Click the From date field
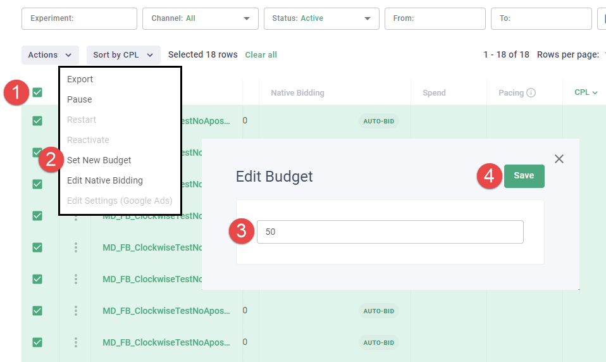Viewport: 606px width, 362px height. pyautogui.click(x=435, y=18)
